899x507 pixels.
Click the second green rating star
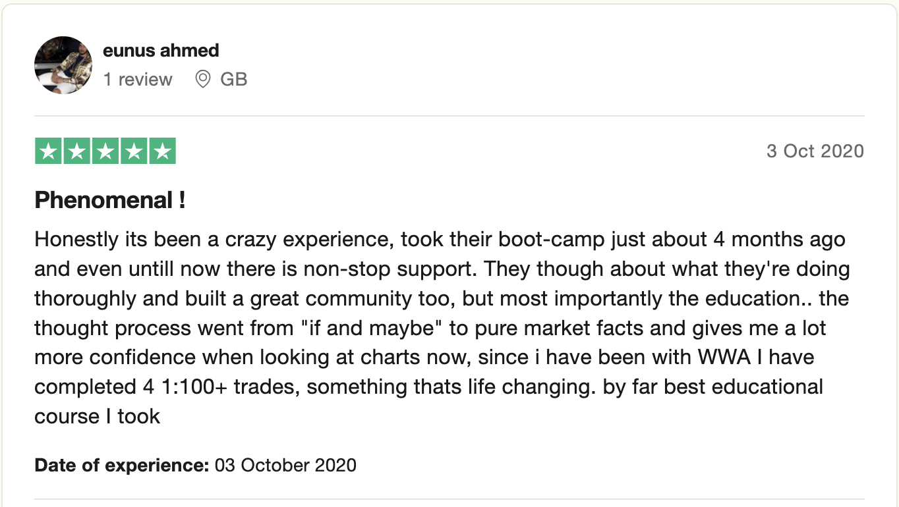point(76,151)
